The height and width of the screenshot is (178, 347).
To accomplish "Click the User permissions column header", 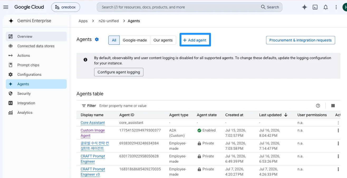I will (x=312, y=115).
